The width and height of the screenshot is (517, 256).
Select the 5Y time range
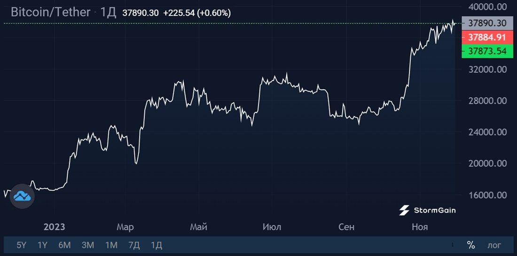21,245
